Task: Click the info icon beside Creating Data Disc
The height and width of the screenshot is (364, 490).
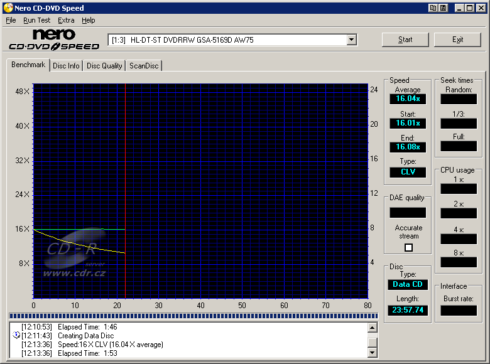Action: pos(16,335)
